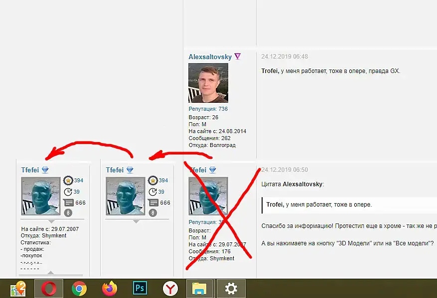
Task: Click Tfefei avatar in the collapsed card
Action: click(x=126, y=196)
